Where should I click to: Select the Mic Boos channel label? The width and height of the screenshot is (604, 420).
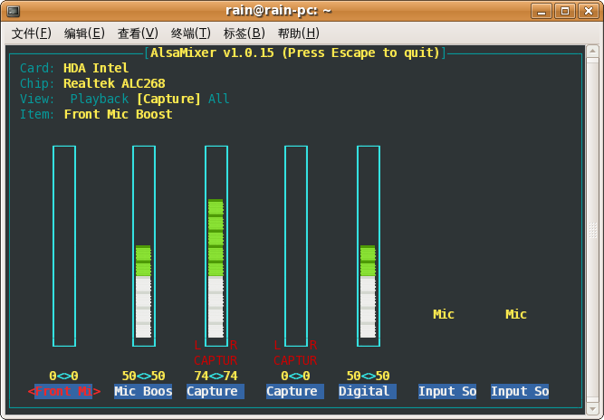click(143, 391)
